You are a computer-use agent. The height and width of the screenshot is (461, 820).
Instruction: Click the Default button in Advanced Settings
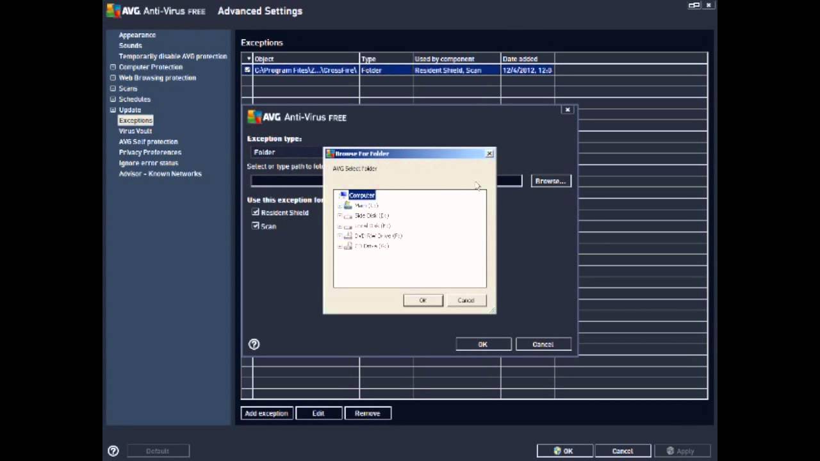point(158,451)
